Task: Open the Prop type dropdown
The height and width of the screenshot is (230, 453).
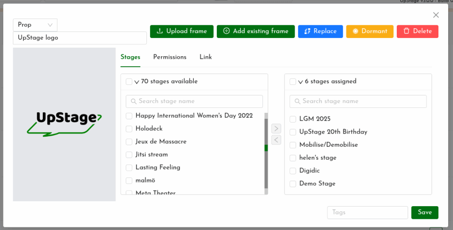Action: (x=35, y=25)
